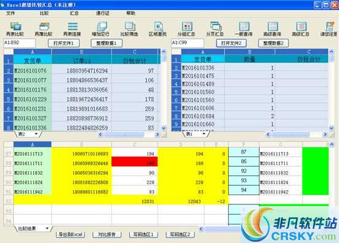Select column B header in right table
This screenshot has height=243, width=339.
click(250, 52)
